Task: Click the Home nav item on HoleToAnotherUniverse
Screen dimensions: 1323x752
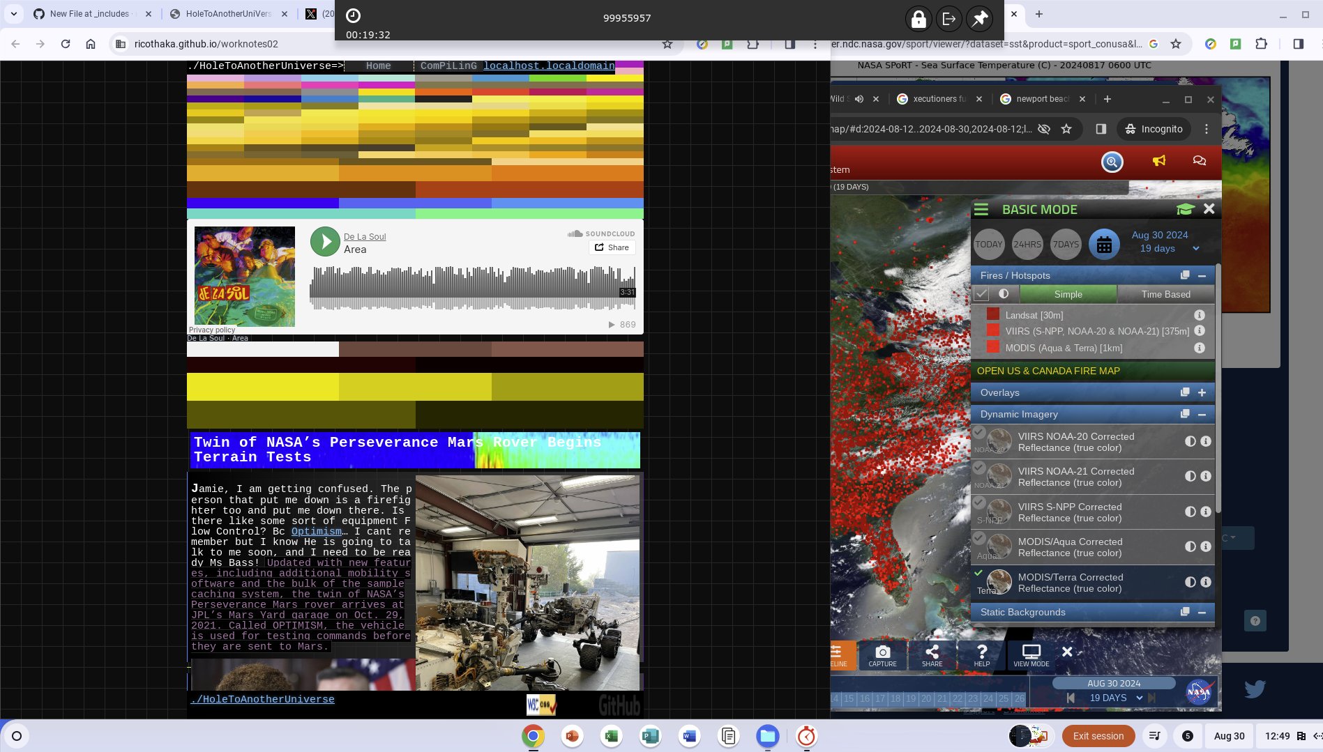Action: pos(378,66)
